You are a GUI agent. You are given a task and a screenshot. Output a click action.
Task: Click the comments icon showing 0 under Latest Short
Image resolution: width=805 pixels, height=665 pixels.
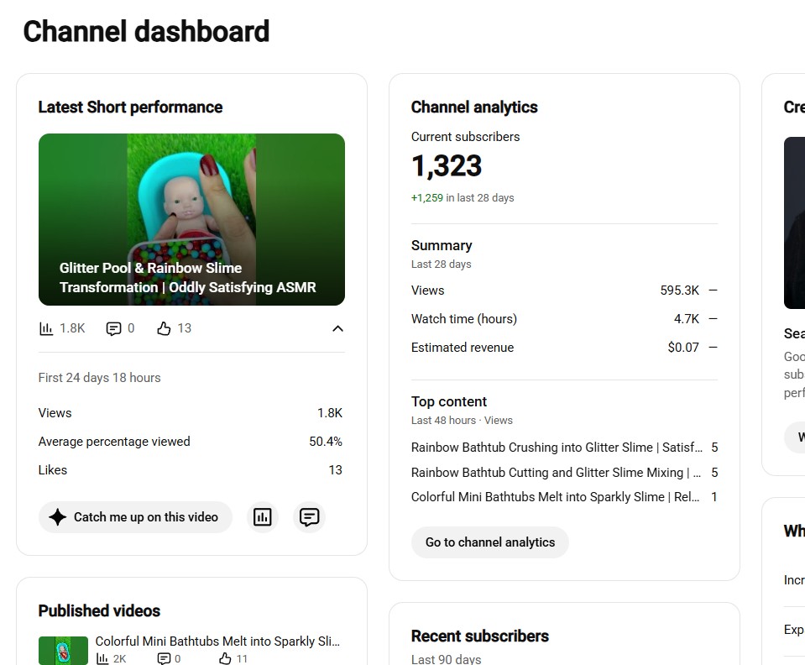tap(113, 328)
